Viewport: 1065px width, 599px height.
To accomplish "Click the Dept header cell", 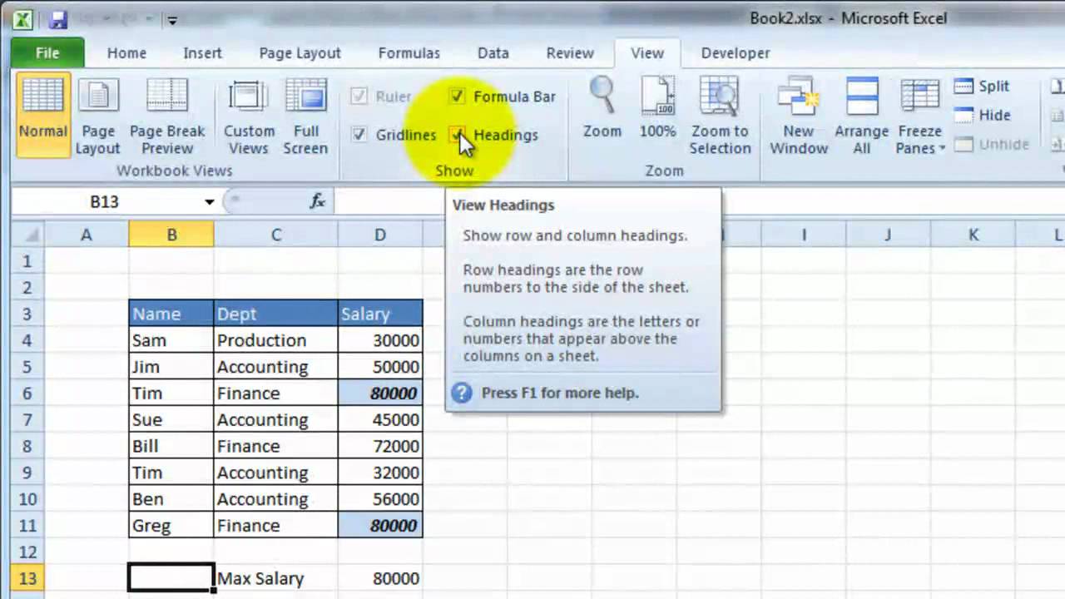I will tap(275, 314).
